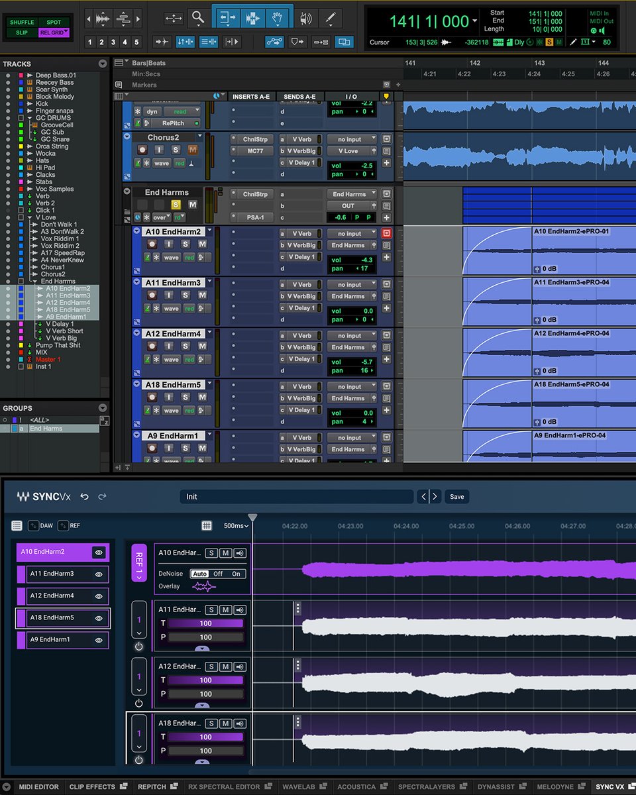Expand the A11 EndHarm SyncVx row bottom arrow

point(202,649)
